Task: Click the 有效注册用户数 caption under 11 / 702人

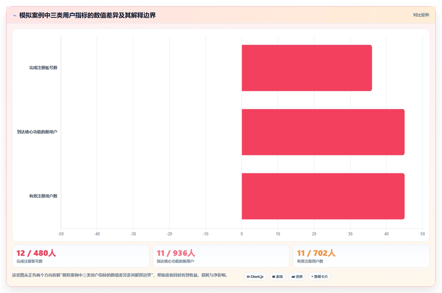Action: click(310, 261)
